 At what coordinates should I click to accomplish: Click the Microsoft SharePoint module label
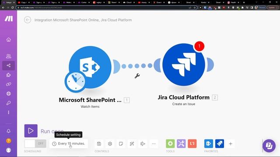[x=90, y=100]
